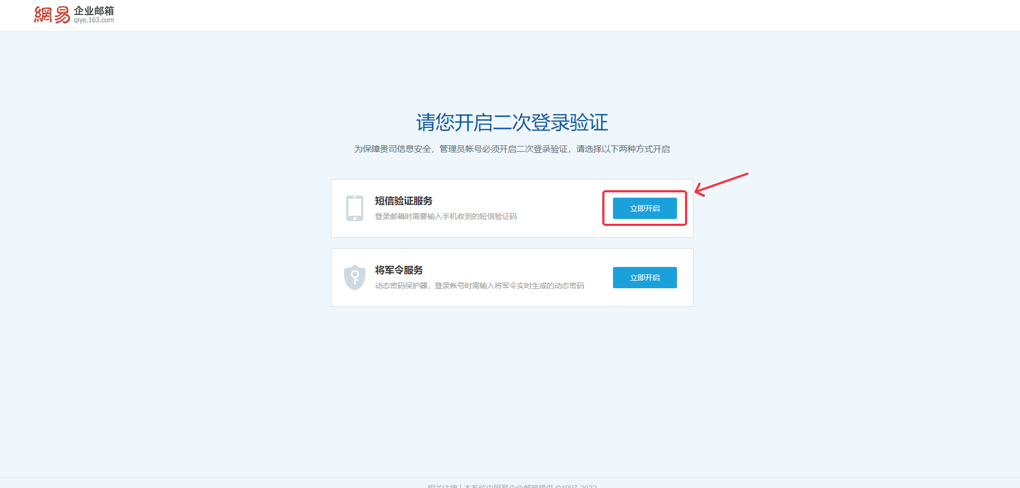Image resolution: width=1020 pixels, height=488 pixels.
Task: Click the mobile phone icon for SMS verification
Action: 355,208
